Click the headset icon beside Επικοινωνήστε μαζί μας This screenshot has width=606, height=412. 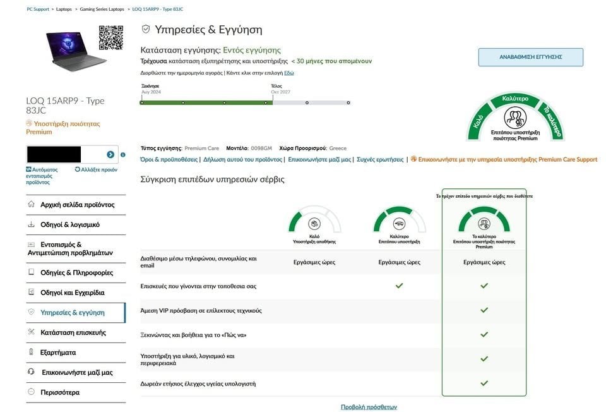click(32, 372)
